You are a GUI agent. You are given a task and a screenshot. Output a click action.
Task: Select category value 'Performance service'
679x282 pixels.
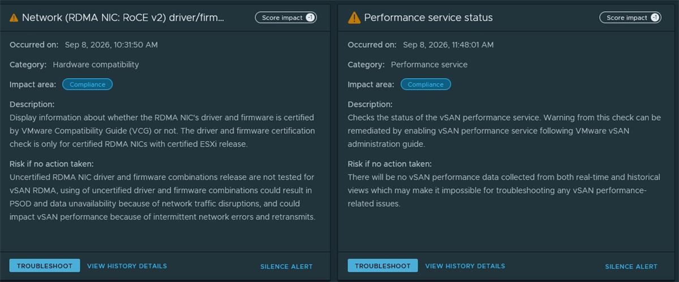(x=429, y=65)
